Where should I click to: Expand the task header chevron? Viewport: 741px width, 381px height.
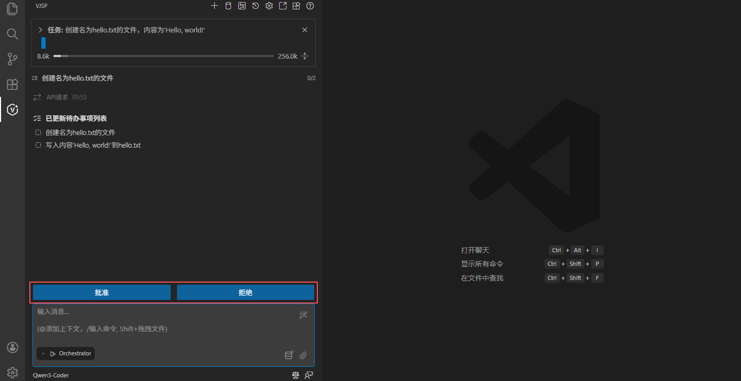click(x=40, y=30)
